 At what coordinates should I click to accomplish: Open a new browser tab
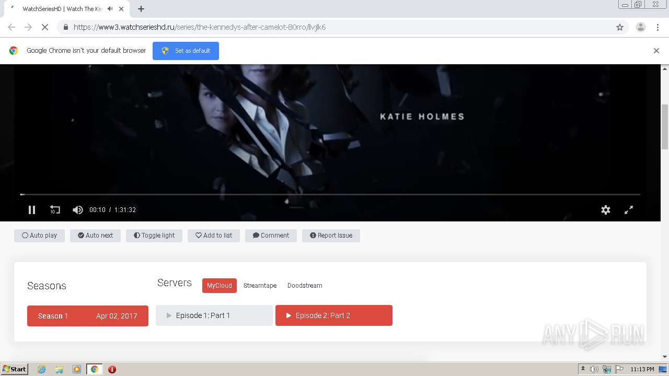141,9
